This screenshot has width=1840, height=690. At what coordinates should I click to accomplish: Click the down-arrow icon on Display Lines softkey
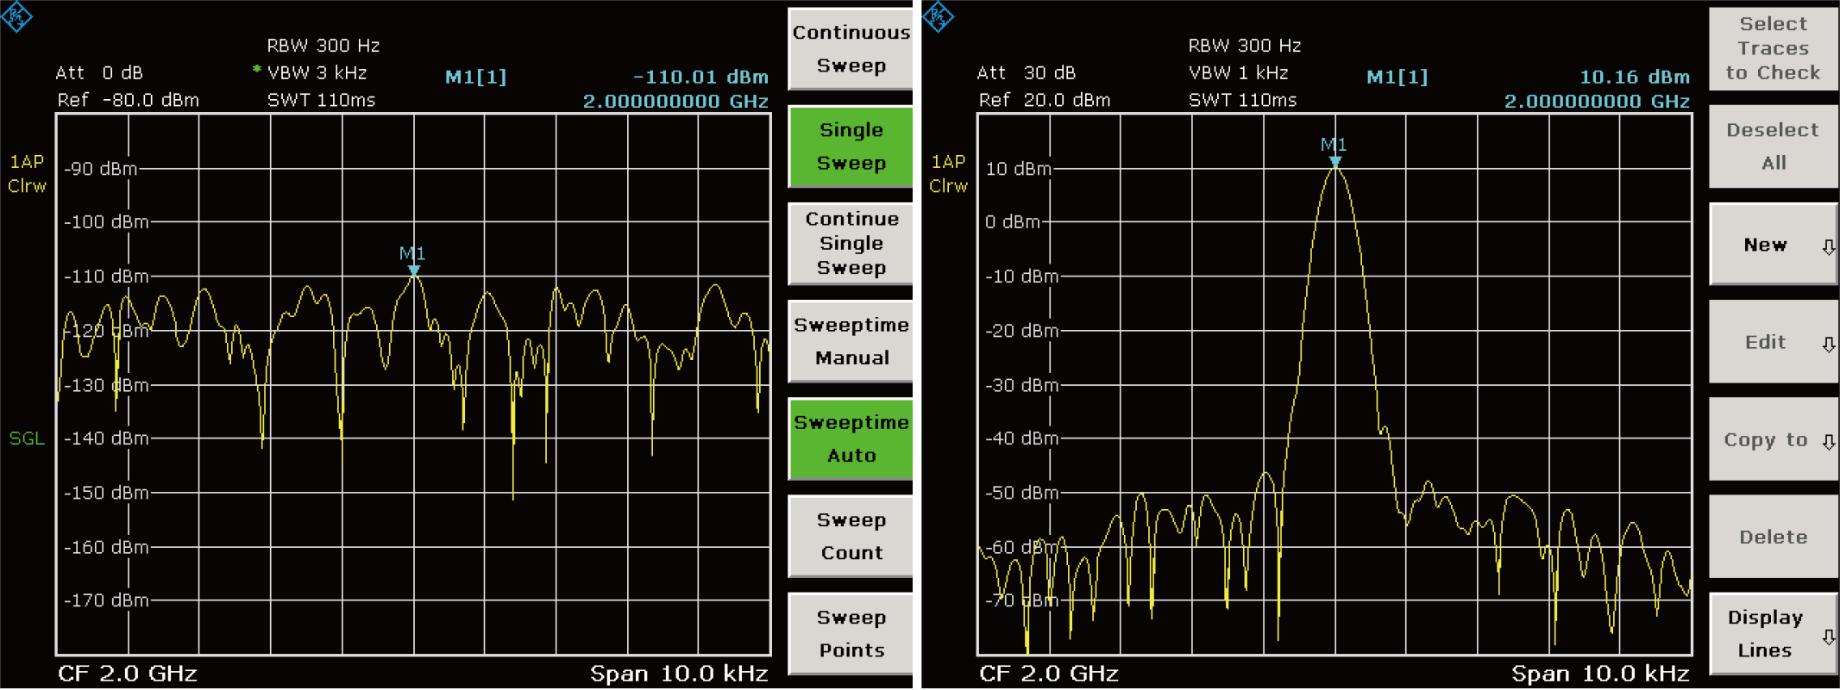(1828, 637)
